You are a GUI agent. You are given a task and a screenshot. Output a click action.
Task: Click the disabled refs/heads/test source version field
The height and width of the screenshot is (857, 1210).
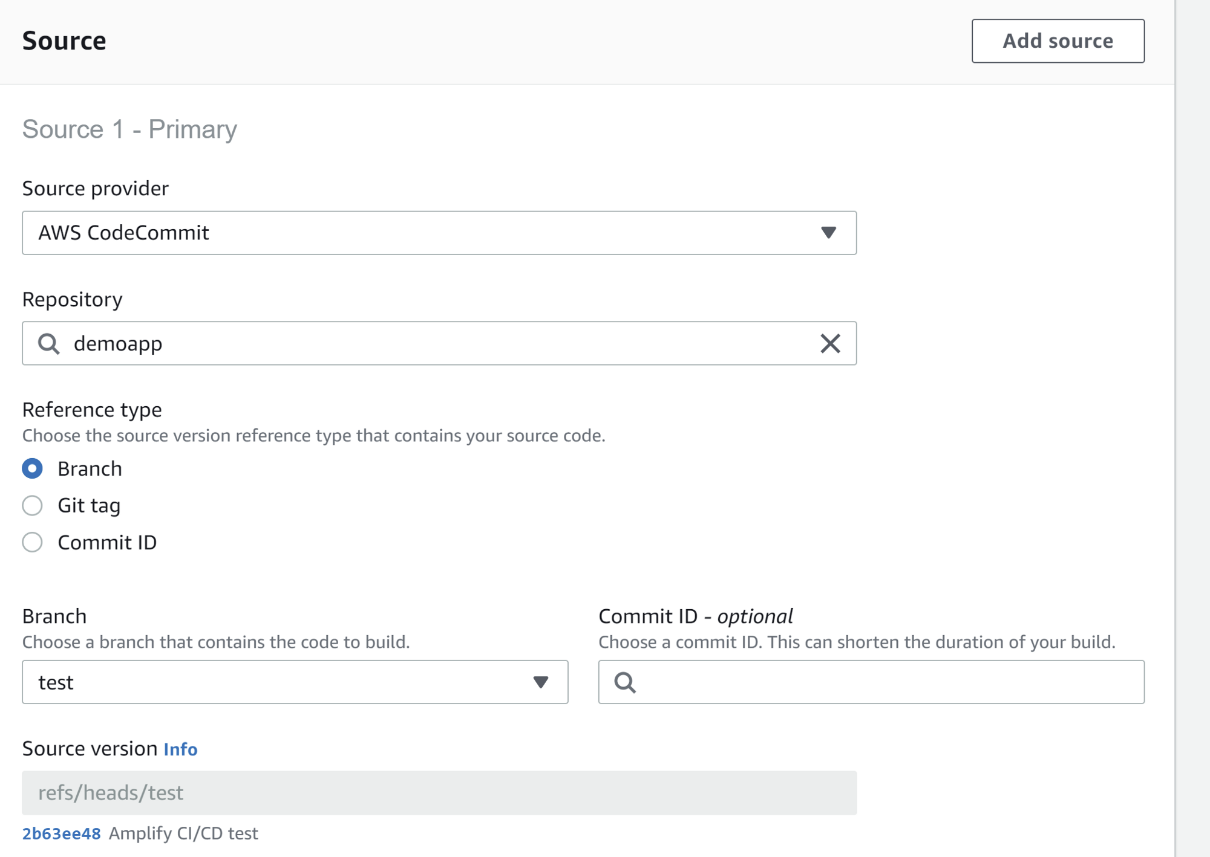click(x=439, y=792)
